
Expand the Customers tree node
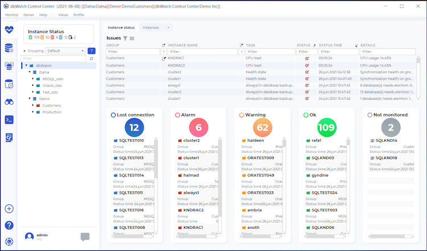(33, 106)
